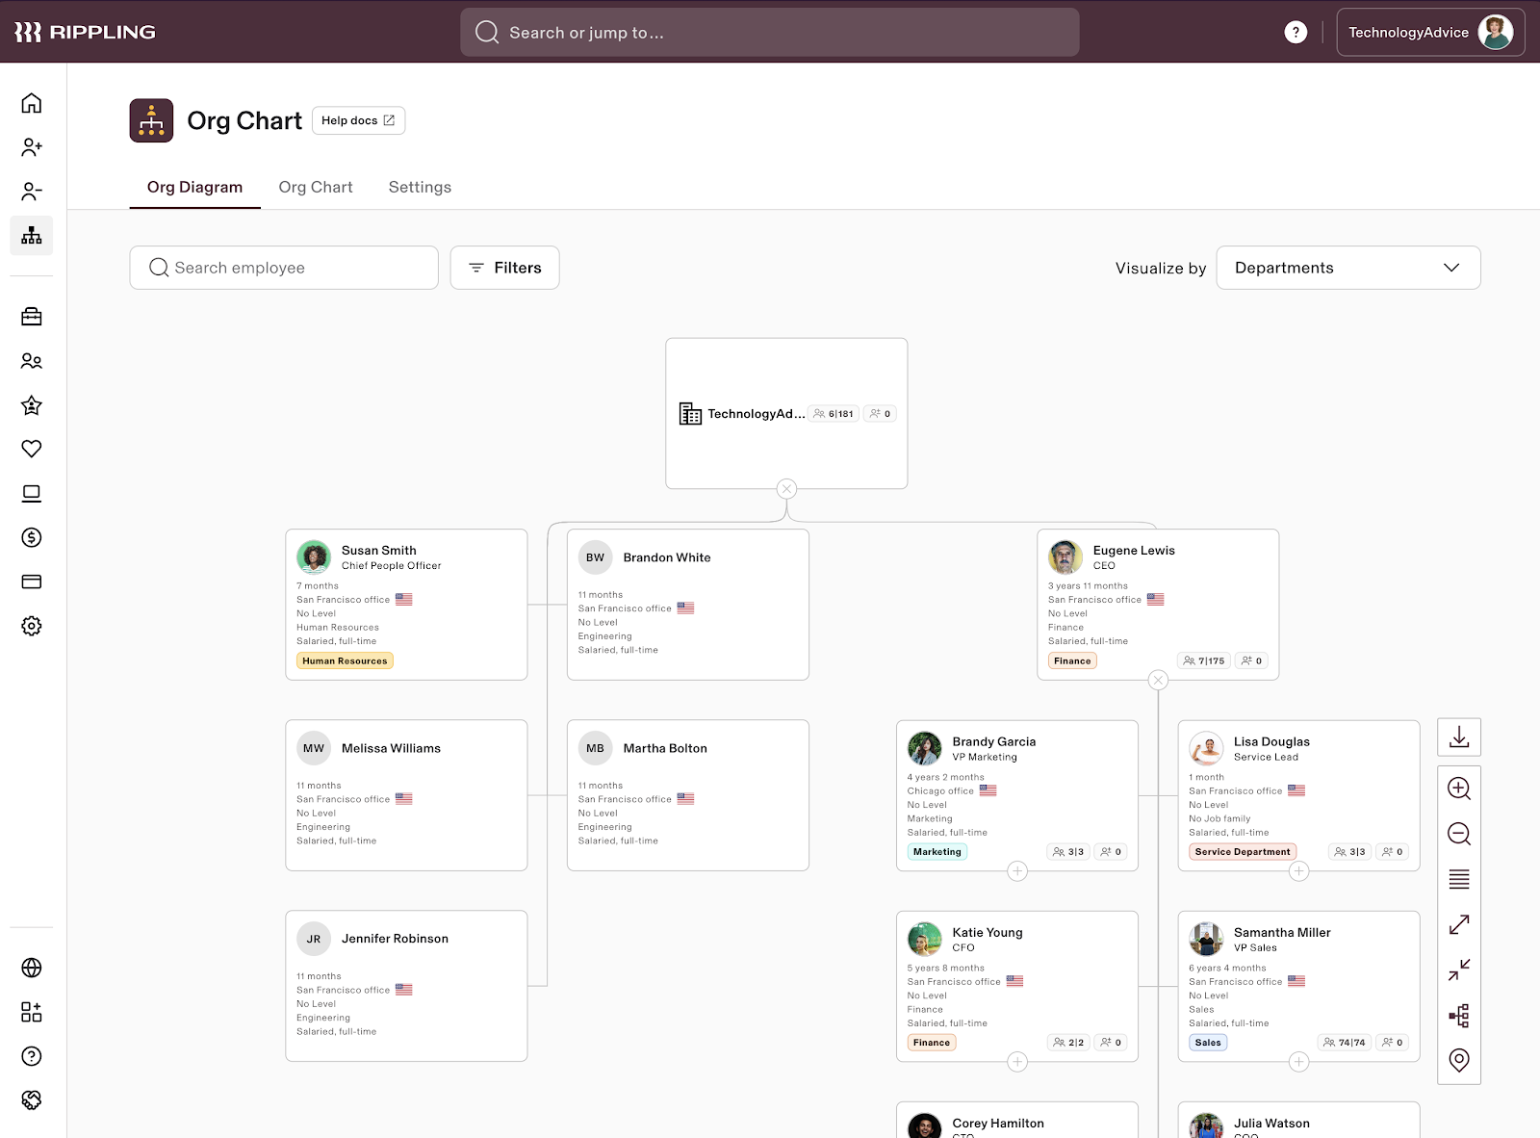1540x1138 pixels.
Task: Open the Filters button
Action: (x=504, y=268)
